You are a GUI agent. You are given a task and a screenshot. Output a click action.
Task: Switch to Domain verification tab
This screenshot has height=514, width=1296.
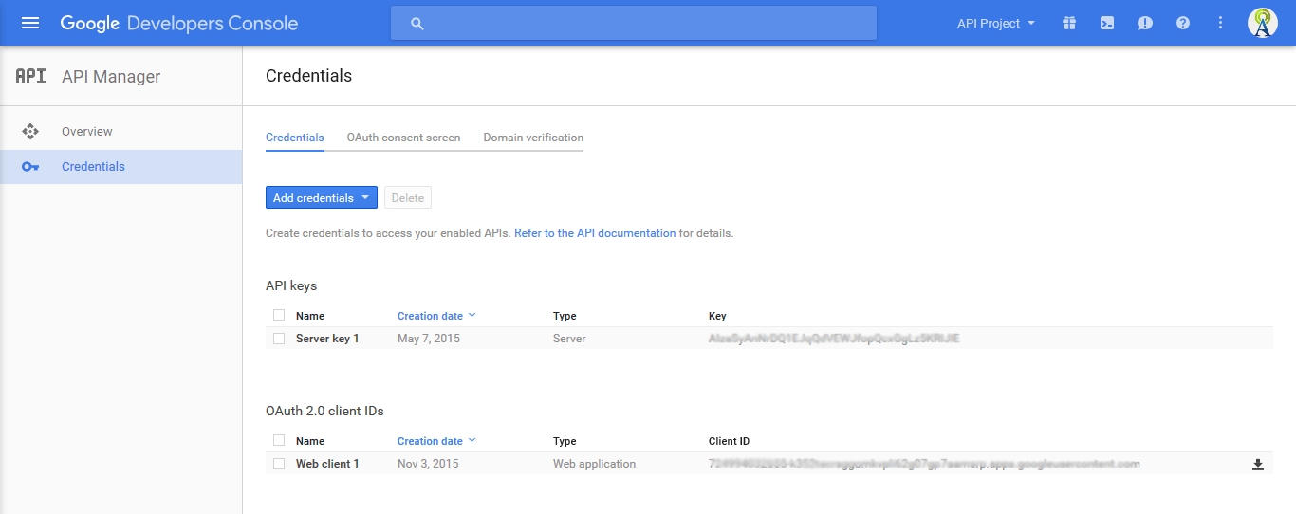tap(533, 138)
